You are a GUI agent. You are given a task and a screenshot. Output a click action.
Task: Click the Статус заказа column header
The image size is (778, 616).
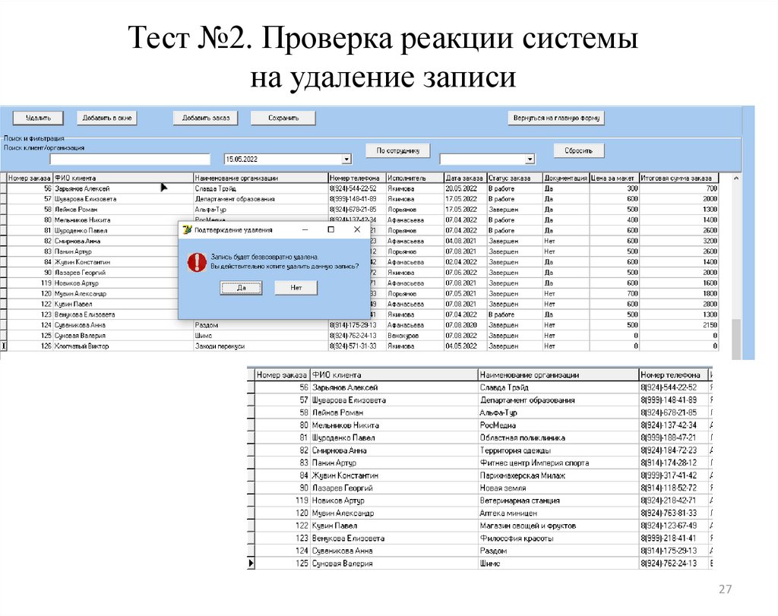point(514,178)
